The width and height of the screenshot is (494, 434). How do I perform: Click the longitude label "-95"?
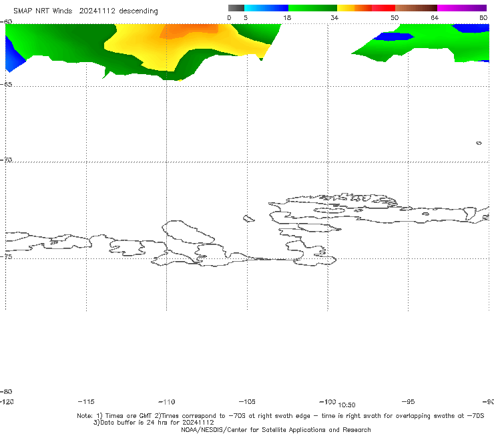point(409,401)
